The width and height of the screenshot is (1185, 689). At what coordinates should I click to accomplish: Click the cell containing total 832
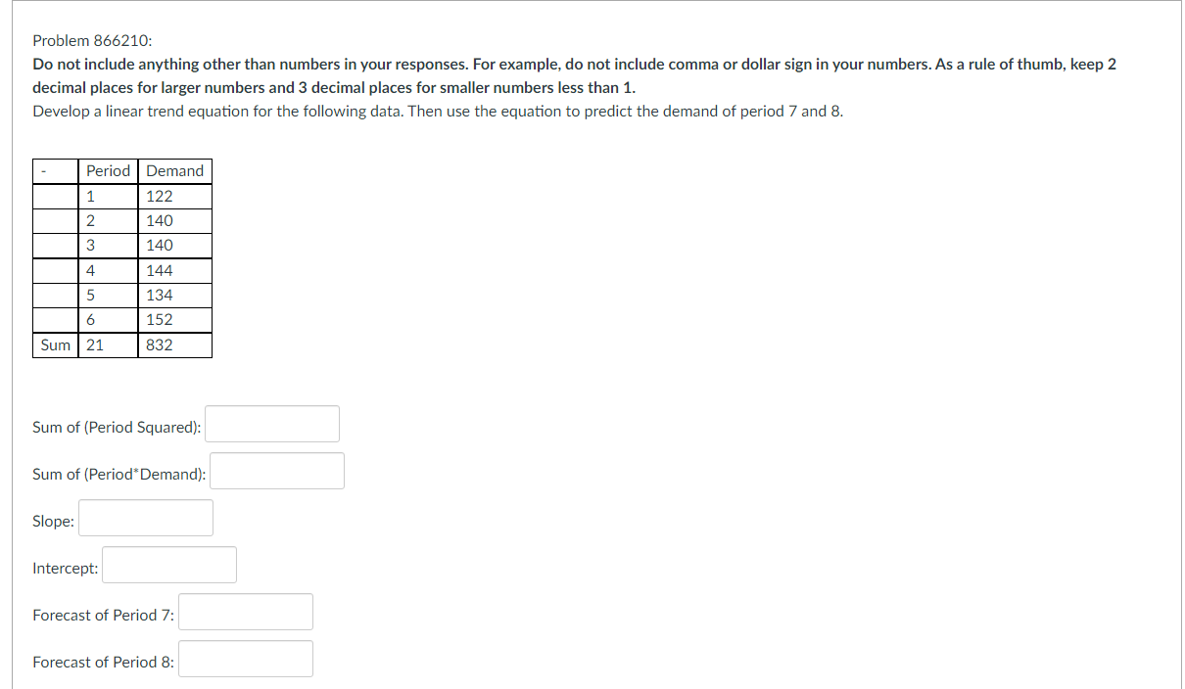[x=162, y=344]
